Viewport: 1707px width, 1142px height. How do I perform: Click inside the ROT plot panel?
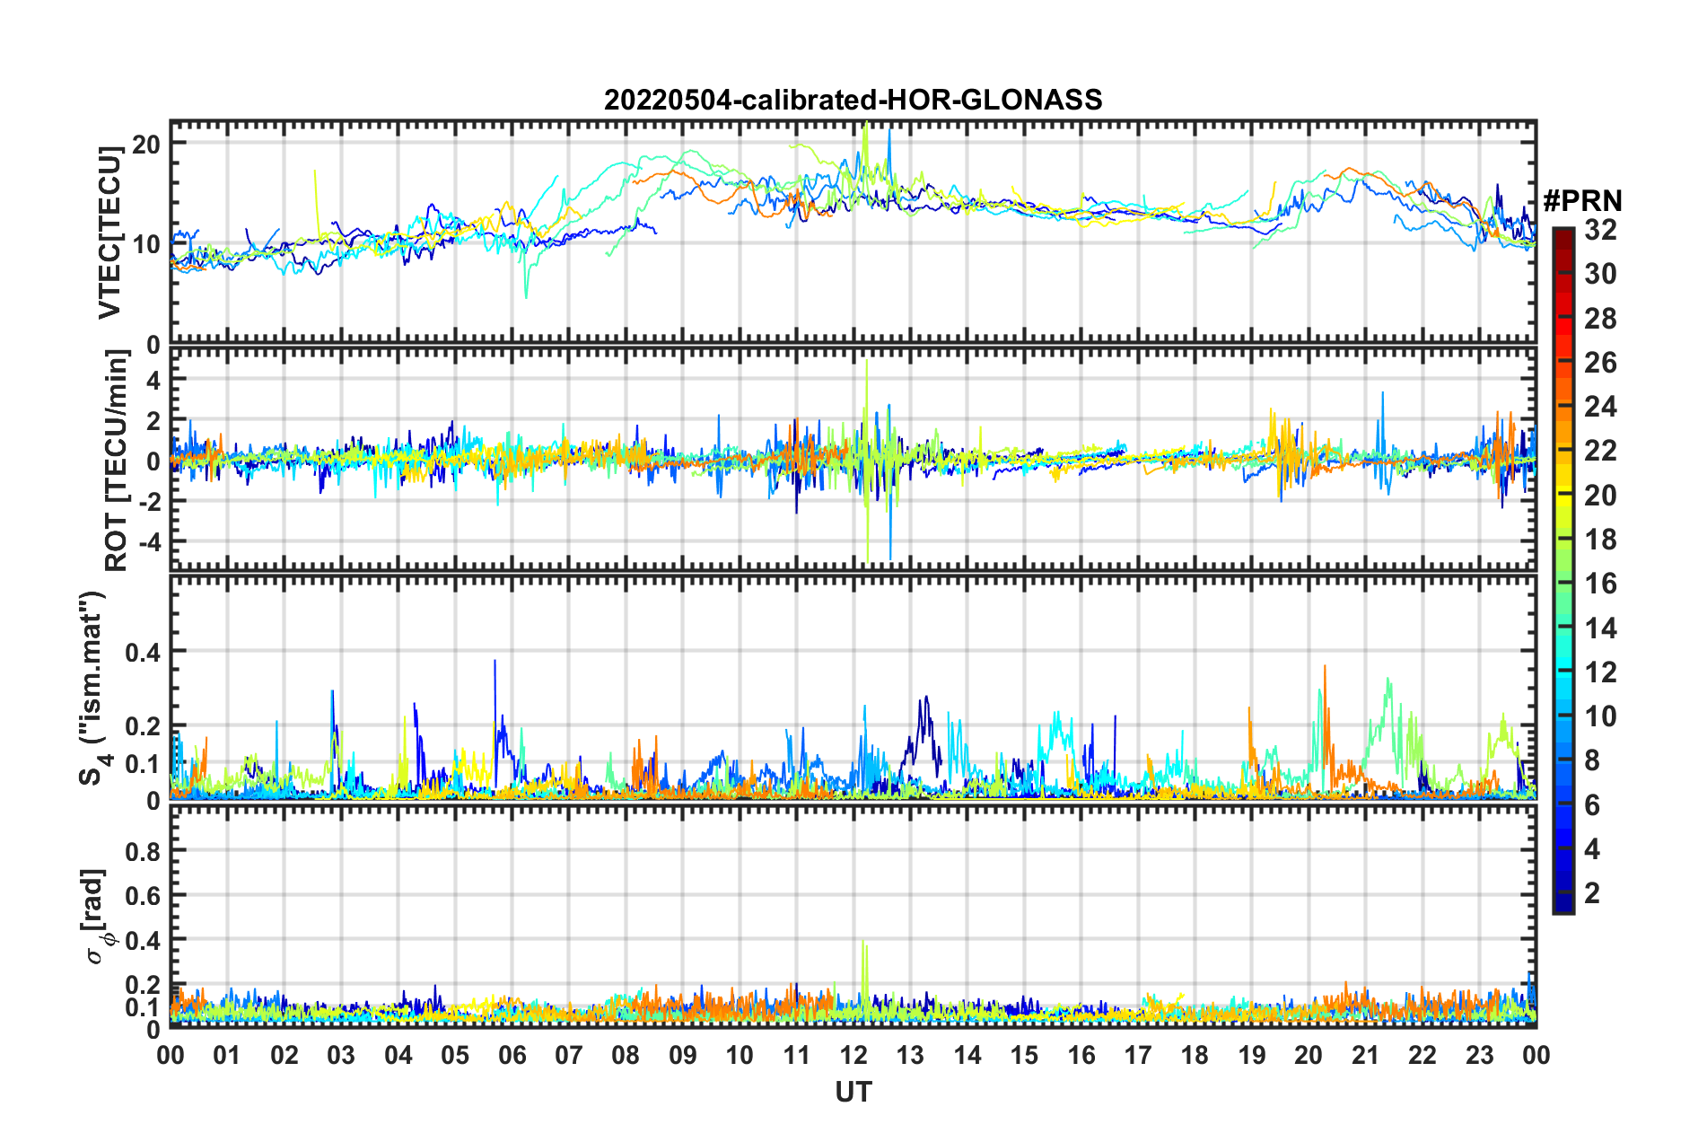[x=853, y=458]
